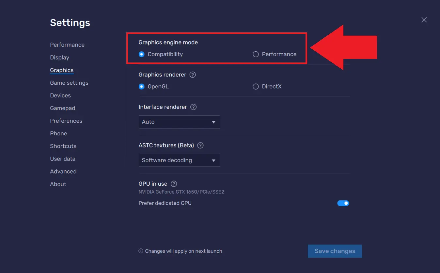Image resolution: width=440 pixels, height=273 pixels.
Task: Go to Game settings section
Action: tap(69, 83)
